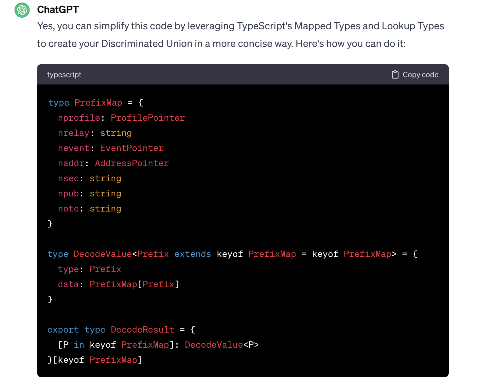Select the nsec property key

[x=68, y=178]
